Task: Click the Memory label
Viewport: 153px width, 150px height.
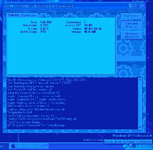Action: [x=76, y=32]
